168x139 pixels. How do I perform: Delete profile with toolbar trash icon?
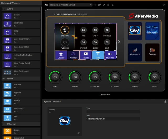coord(108,5)
